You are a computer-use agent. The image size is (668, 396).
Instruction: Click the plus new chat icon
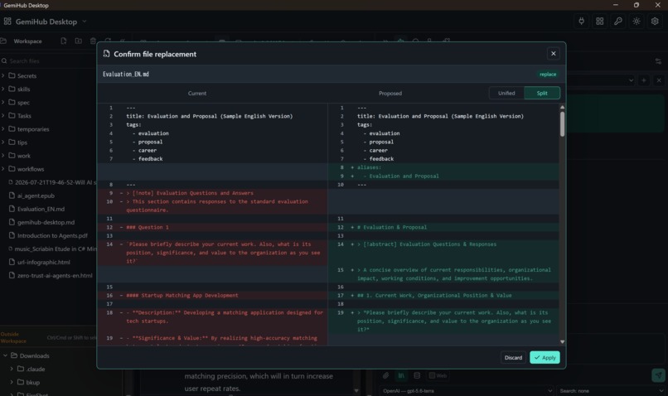[644, 80]
